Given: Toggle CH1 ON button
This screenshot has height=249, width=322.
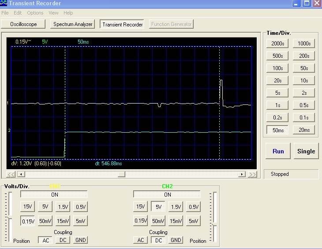Looking at the screenshot, I should pos(54,194).
